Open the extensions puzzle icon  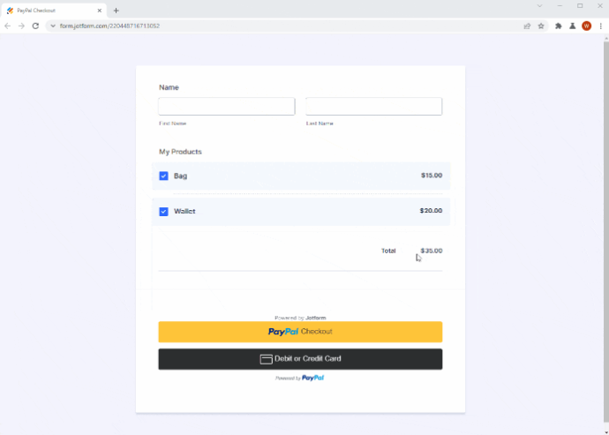point(559,26)
